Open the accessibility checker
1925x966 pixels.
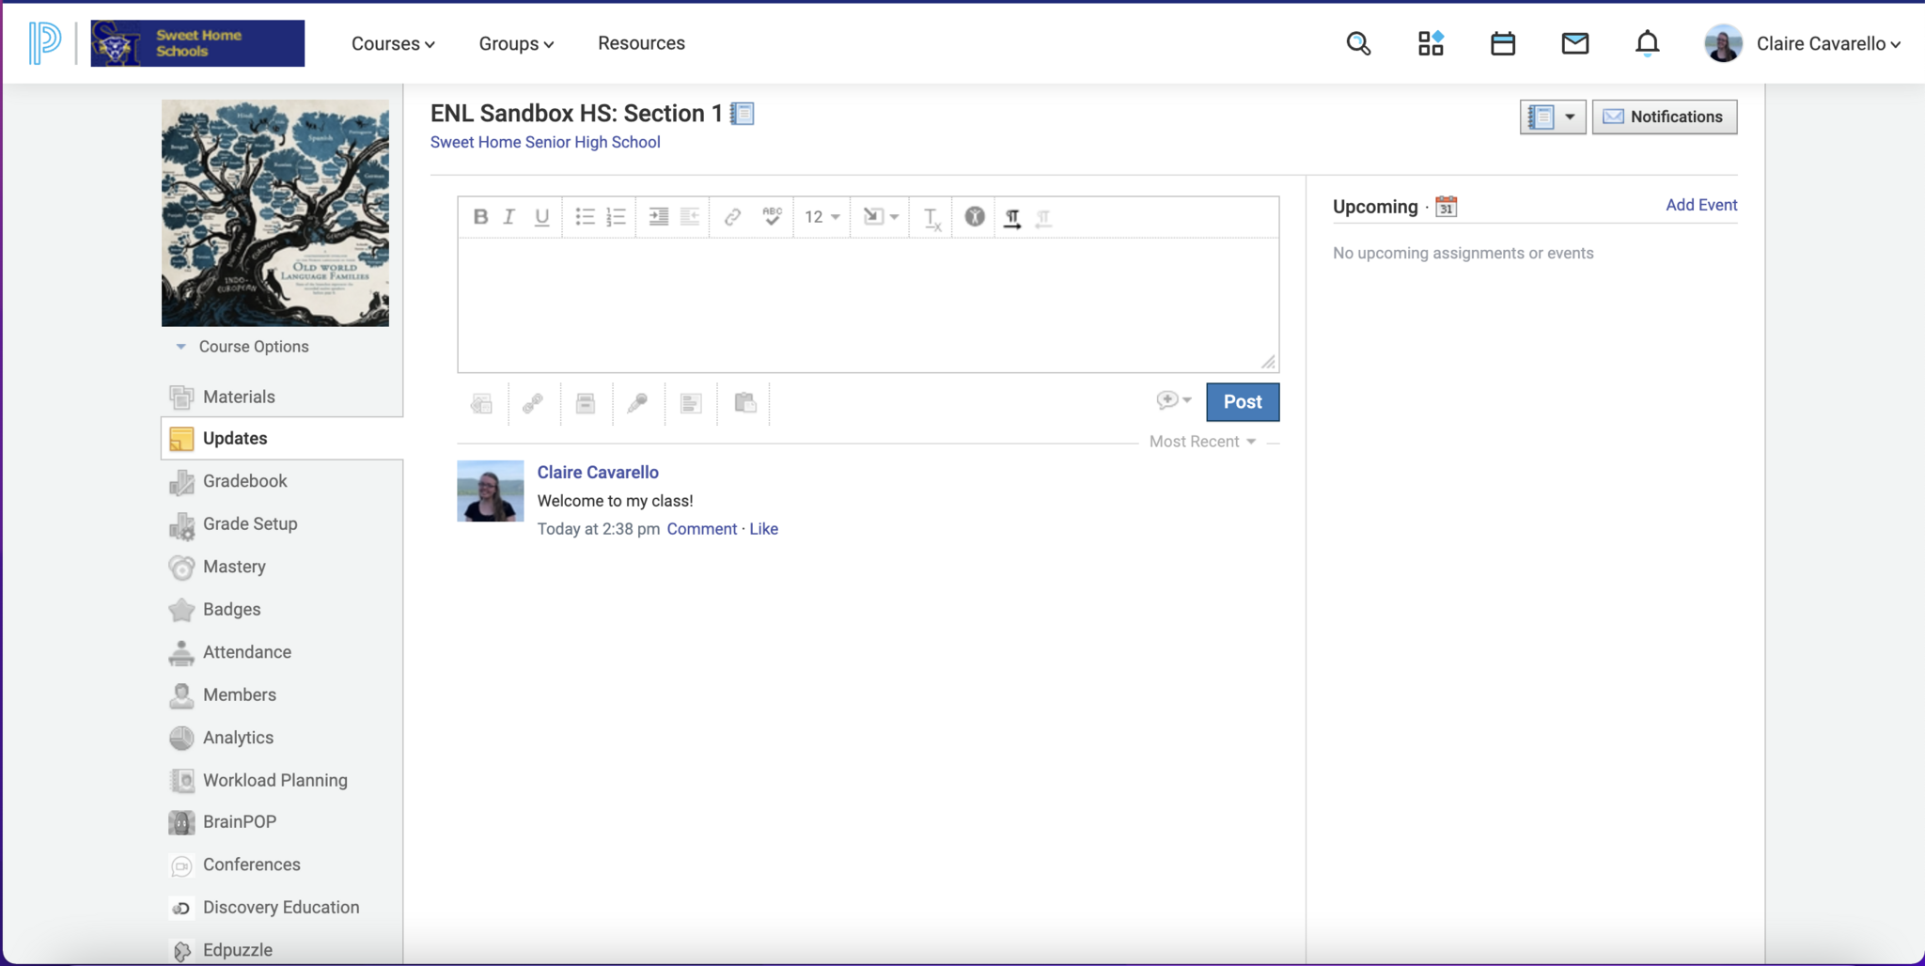pos(975,217)
